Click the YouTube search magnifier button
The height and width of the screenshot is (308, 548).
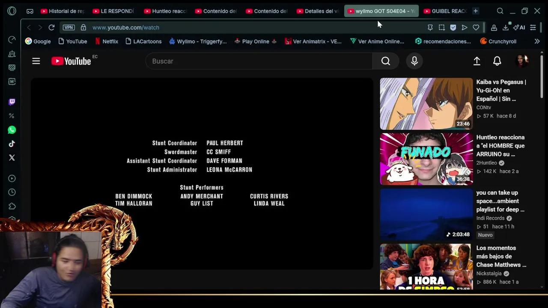point(386,61)
